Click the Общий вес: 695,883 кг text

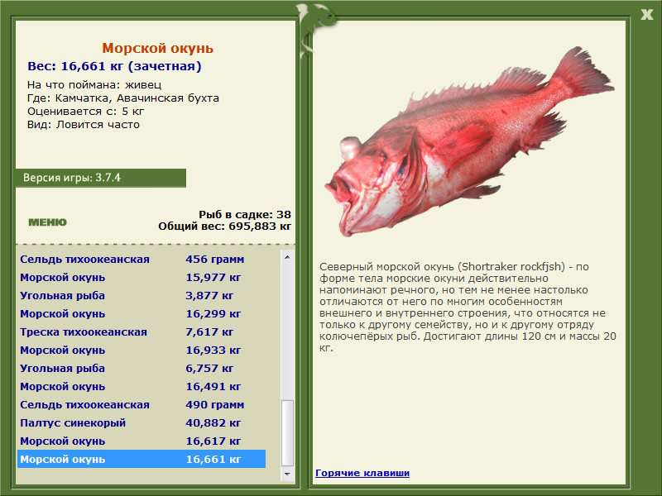tap(225, 226)
